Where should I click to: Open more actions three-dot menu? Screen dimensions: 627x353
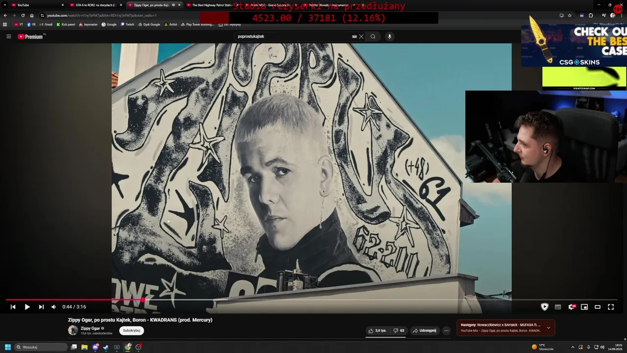(446, 330)
